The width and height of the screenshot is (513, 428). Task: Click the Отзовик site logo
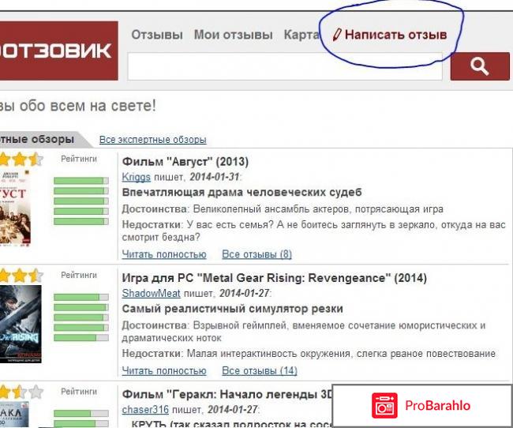pos(59,51)
